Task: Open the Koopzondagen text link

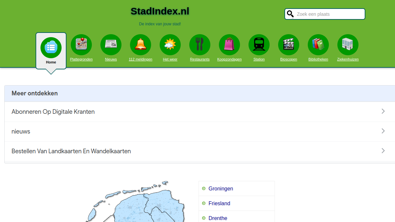Action: [x=229, y=59]
